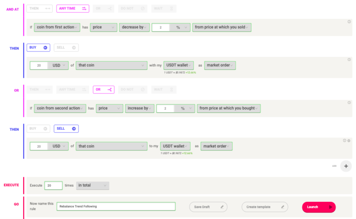356x219 pixels.
Task: Click Save Draft button
Action: tap(208, 207)
